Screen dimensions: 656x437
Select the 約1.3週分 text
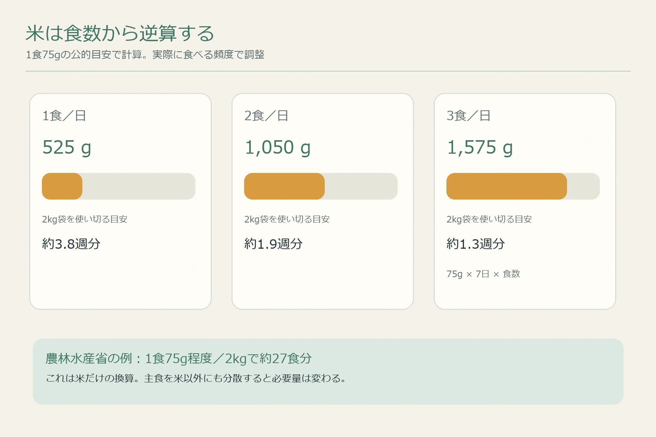[x=476, y=244]
